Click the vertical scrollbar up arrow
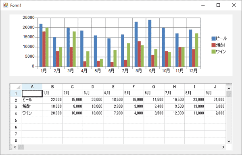The image size is (242, 155). 229,88
